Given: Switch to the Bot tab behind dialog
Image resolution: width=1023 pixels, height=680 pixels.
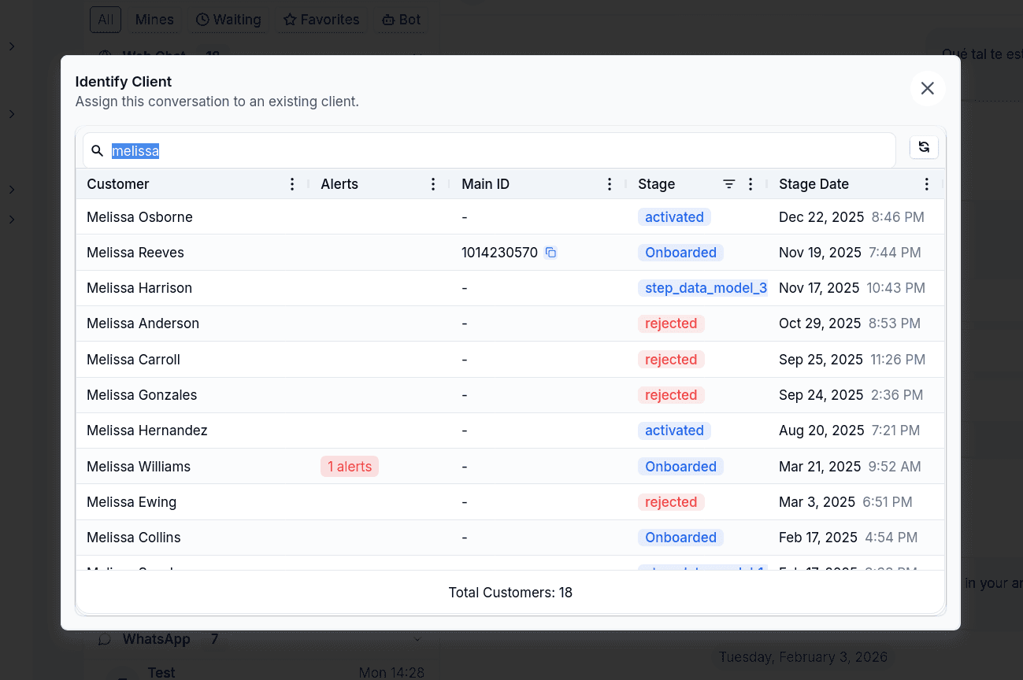Looking at the screenshot, I should 402,20.
